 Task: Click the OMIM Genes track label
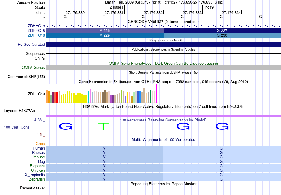click(x=33, y=67)
